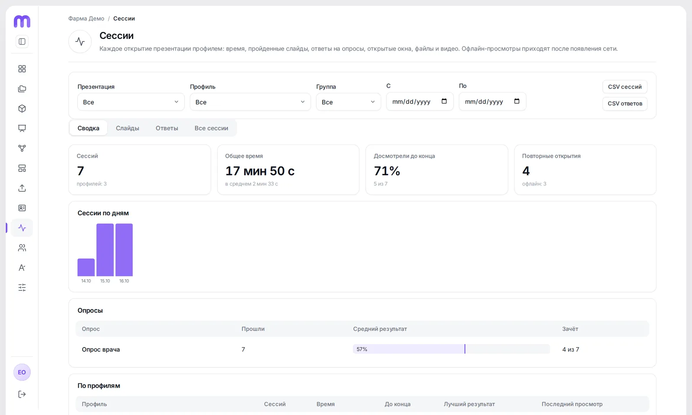Click the settings sliders icon in sidebar
Image resolution: width=692 pixels, height=415 pixels.
tap(22, 287)
